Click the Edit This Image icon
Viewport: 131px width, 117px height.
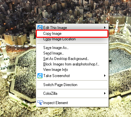pos(40,27)
